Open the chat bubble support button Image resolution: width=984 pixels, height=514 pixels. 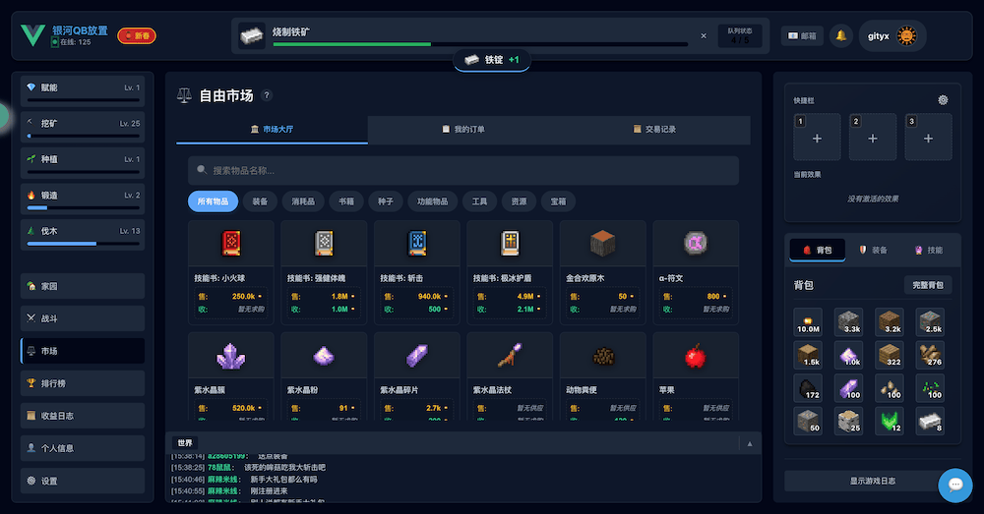pyautogui.click(x=954, y=485)
